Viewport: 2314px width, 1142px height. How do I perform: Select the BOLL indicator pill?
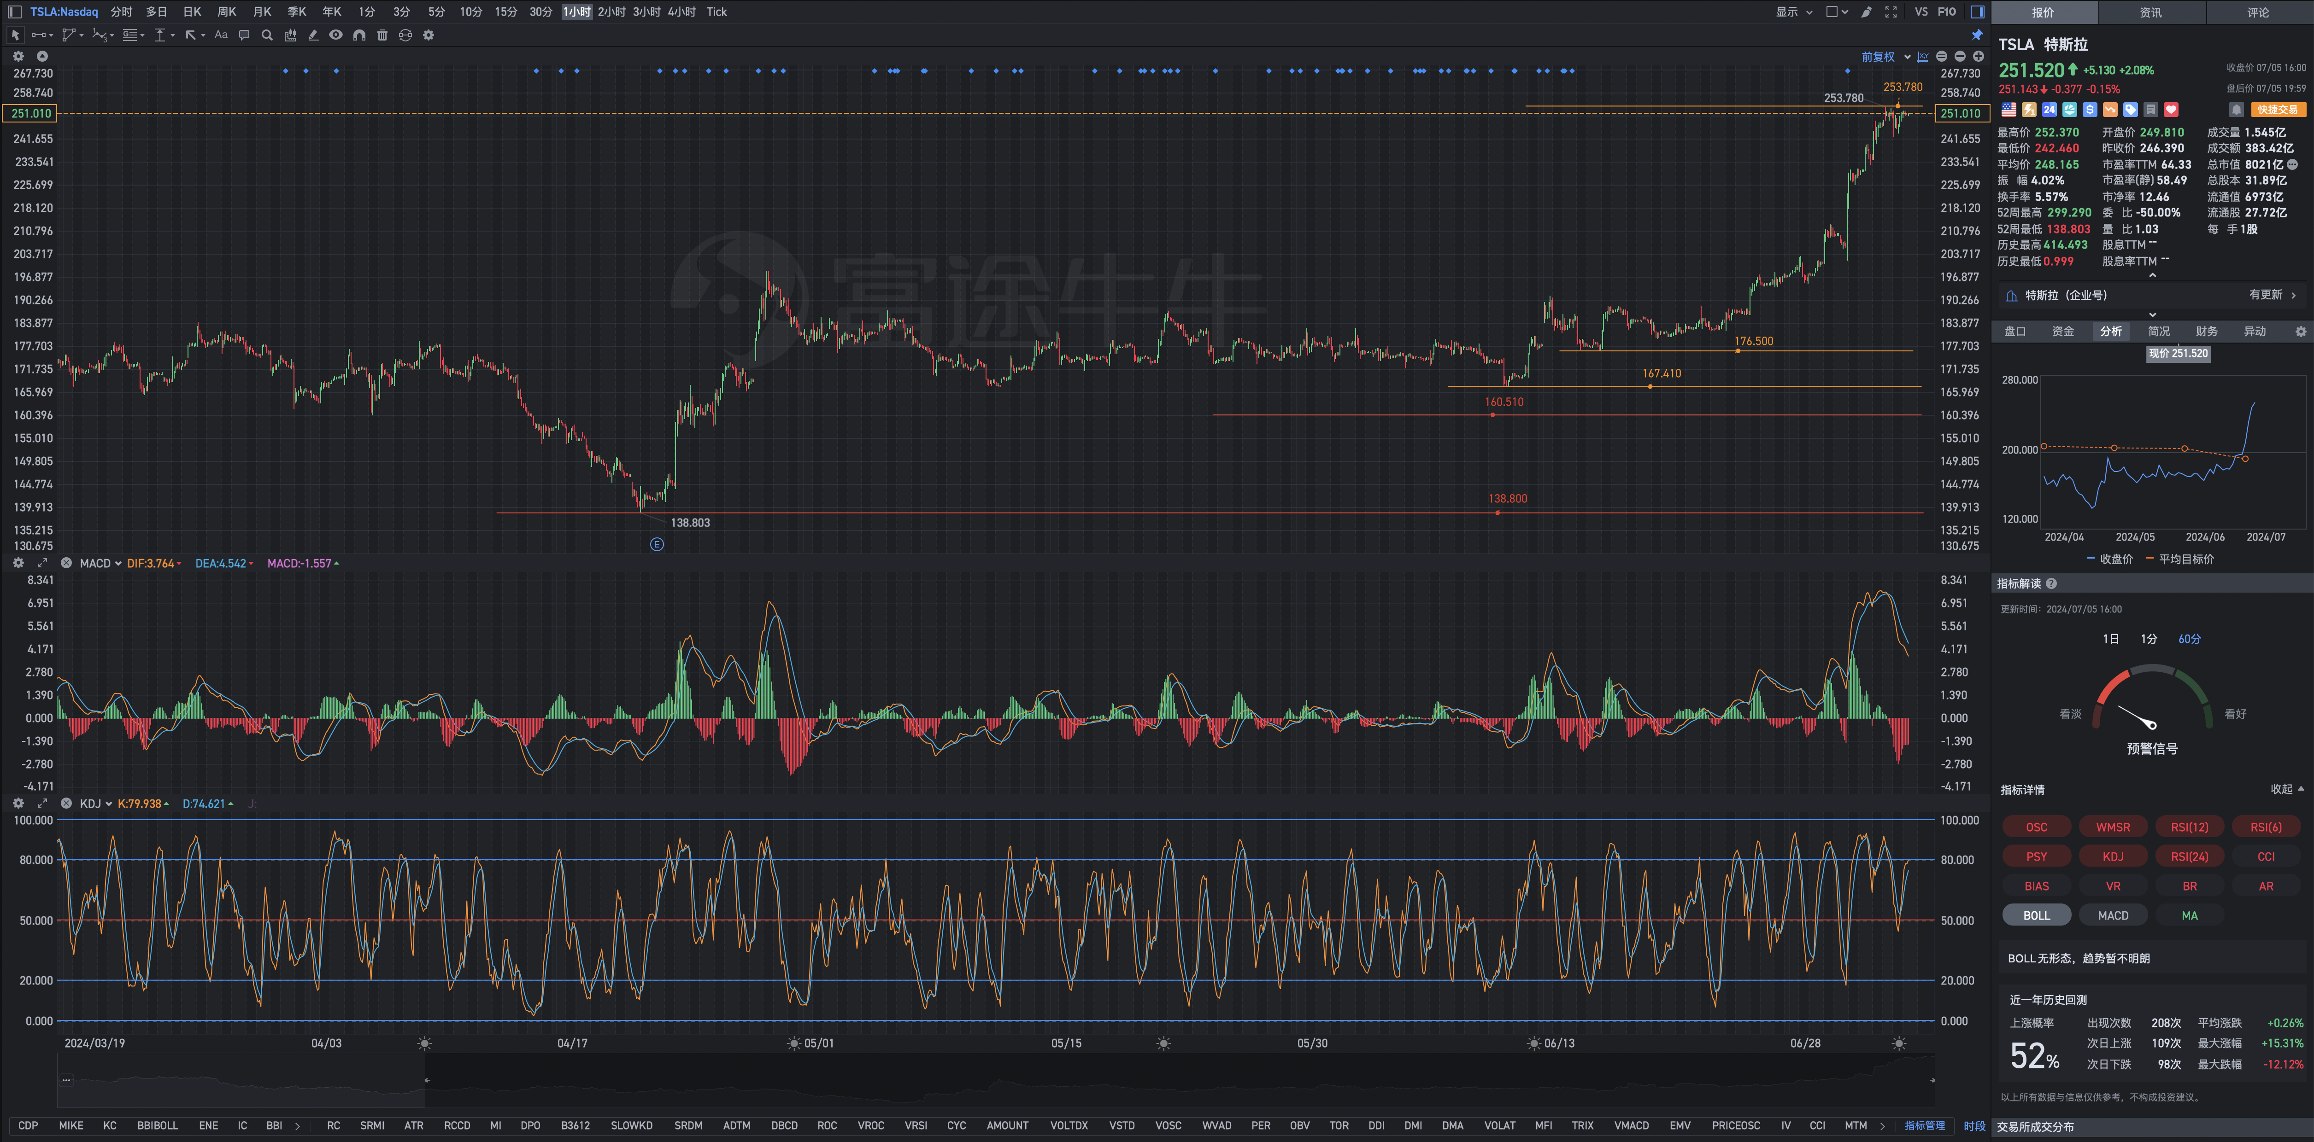pos(2037,916)
